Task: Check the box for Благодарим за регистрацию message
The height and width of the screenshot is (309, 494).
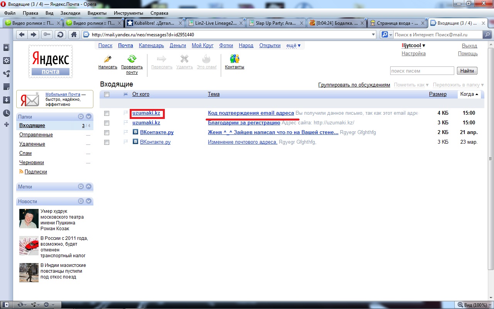Action: tap(107, 123)
